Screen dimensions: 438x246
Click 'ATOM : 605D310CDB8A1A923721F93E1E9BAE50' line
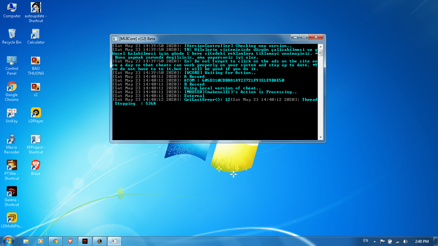[x=234, y=80]
